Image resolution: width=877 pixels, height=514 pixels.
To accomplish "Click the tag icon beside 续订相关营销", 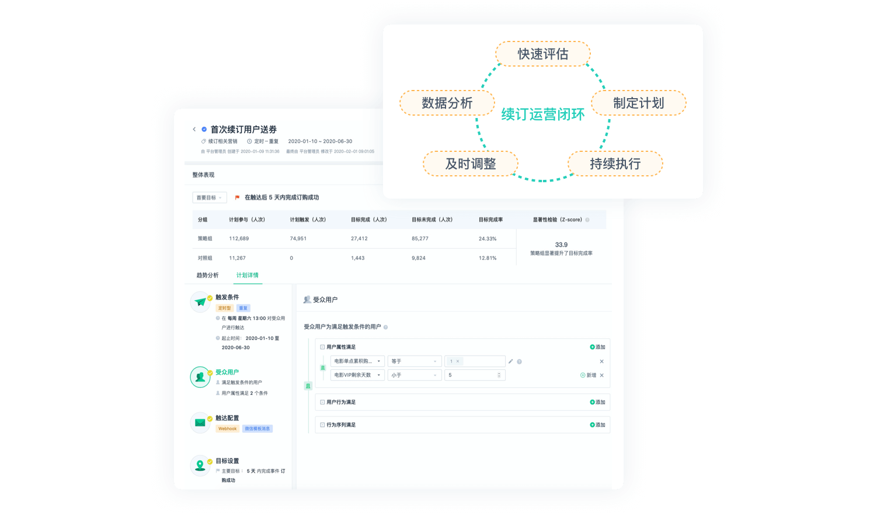I will pos(204,141).
